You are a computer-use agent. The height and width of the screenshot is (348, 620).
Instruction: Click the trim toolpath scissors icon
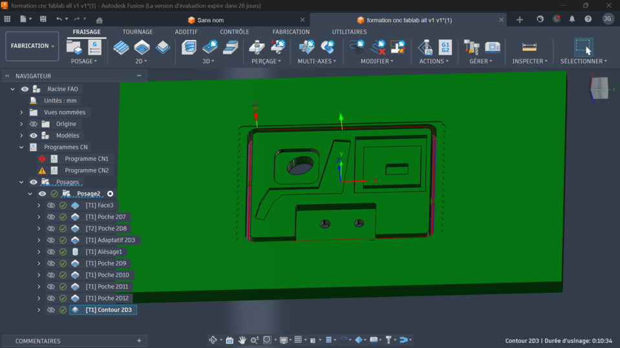point(357,47)
